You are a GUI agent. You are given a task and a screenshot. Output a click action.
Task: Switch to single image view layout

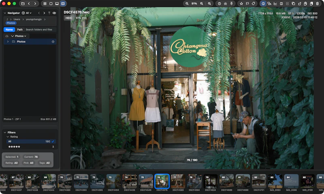(51, 4)
